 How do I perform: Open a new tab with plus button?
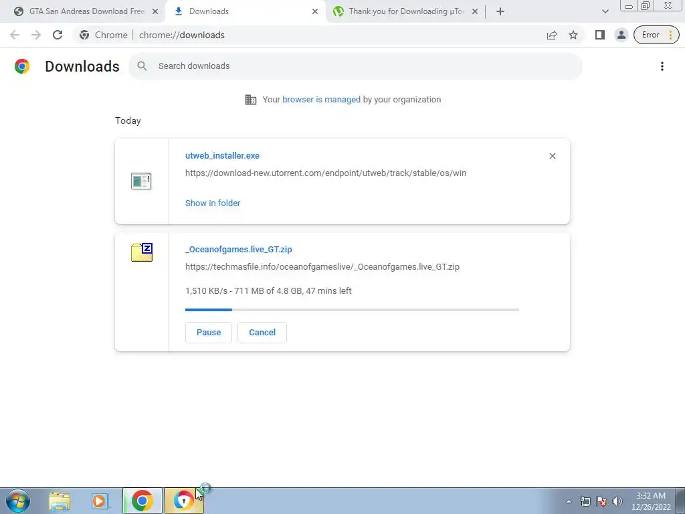point(500,12)
